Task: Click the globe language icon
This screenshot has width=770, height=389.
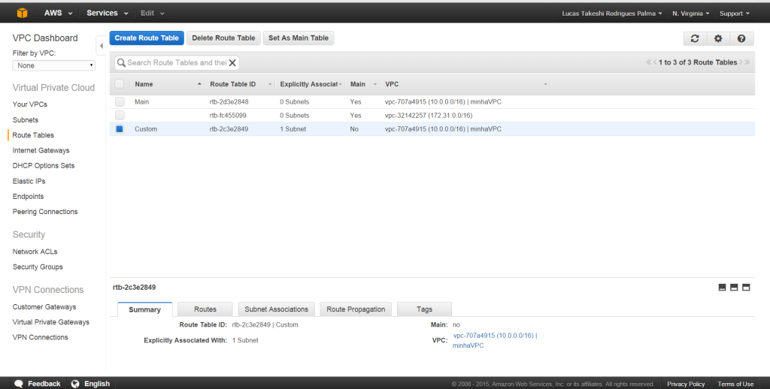Action: pos(75,384)
